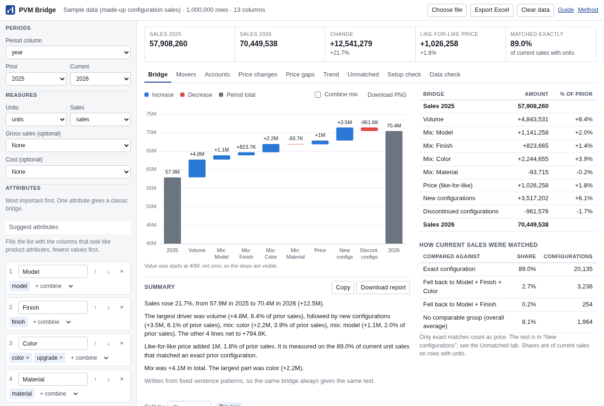Viewport: 604px width, 406px height.
Task: Click the PVM Bridge logo icon
Action: coord(10,10)
